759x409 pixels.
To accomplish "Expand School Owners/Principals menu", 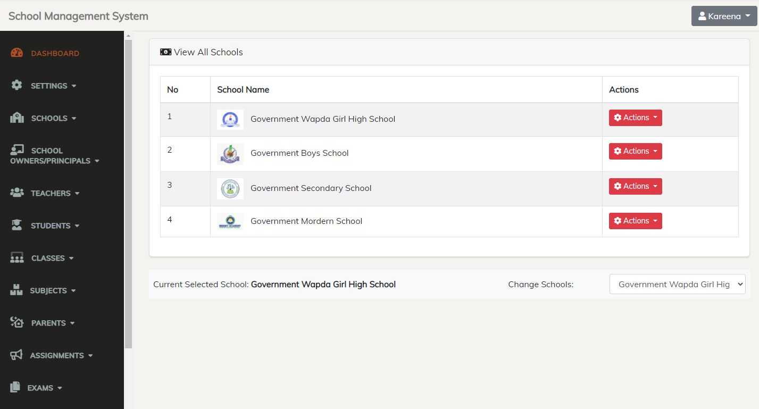I will 54,156.
